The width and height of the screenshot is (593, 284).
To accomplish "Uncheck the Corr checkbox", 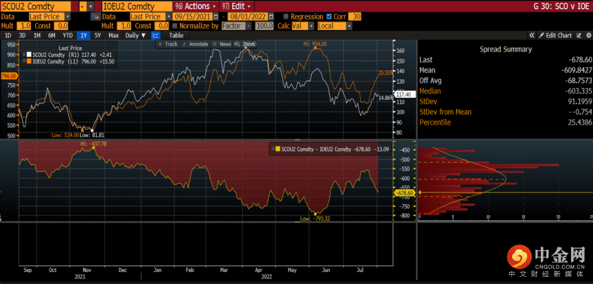I will pyautogui.click(x=329, y=16).
